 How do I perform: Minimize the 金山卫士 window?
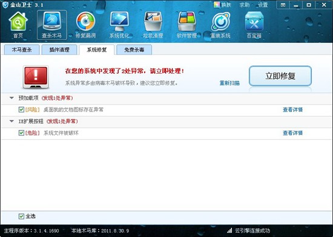coord(296,5)
